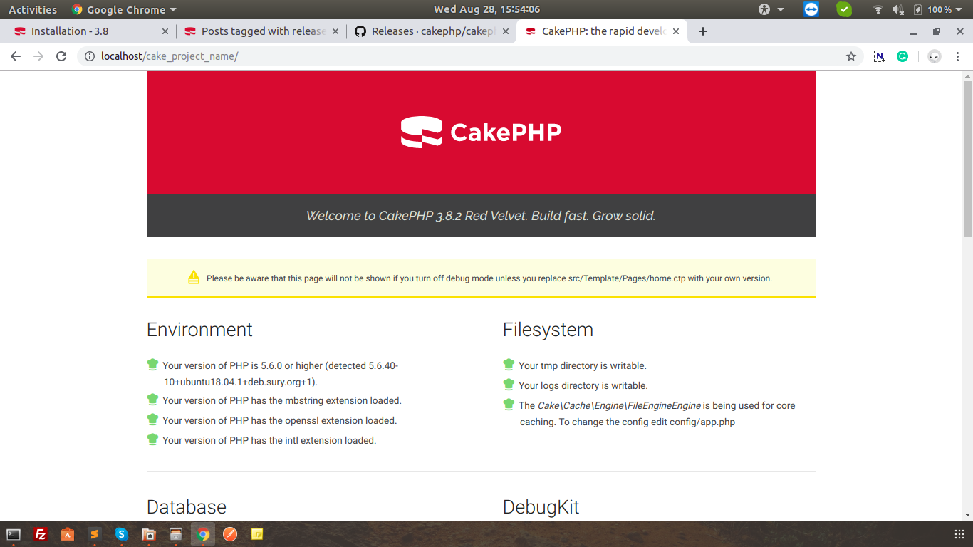
Task: Open FileZilla from the dock
Action: [x=41, y=535]
